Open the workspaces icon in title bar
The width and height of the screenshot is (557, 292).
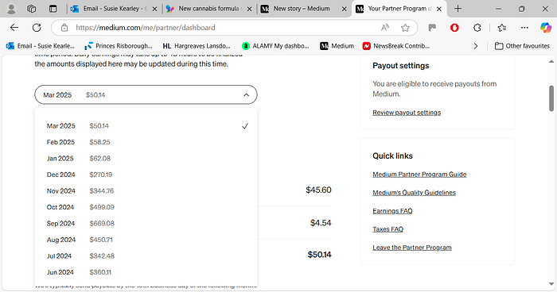pos(31,9)
